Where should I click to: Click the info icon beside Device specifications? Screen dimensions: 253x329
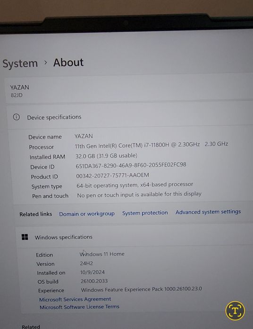(17, 117)
